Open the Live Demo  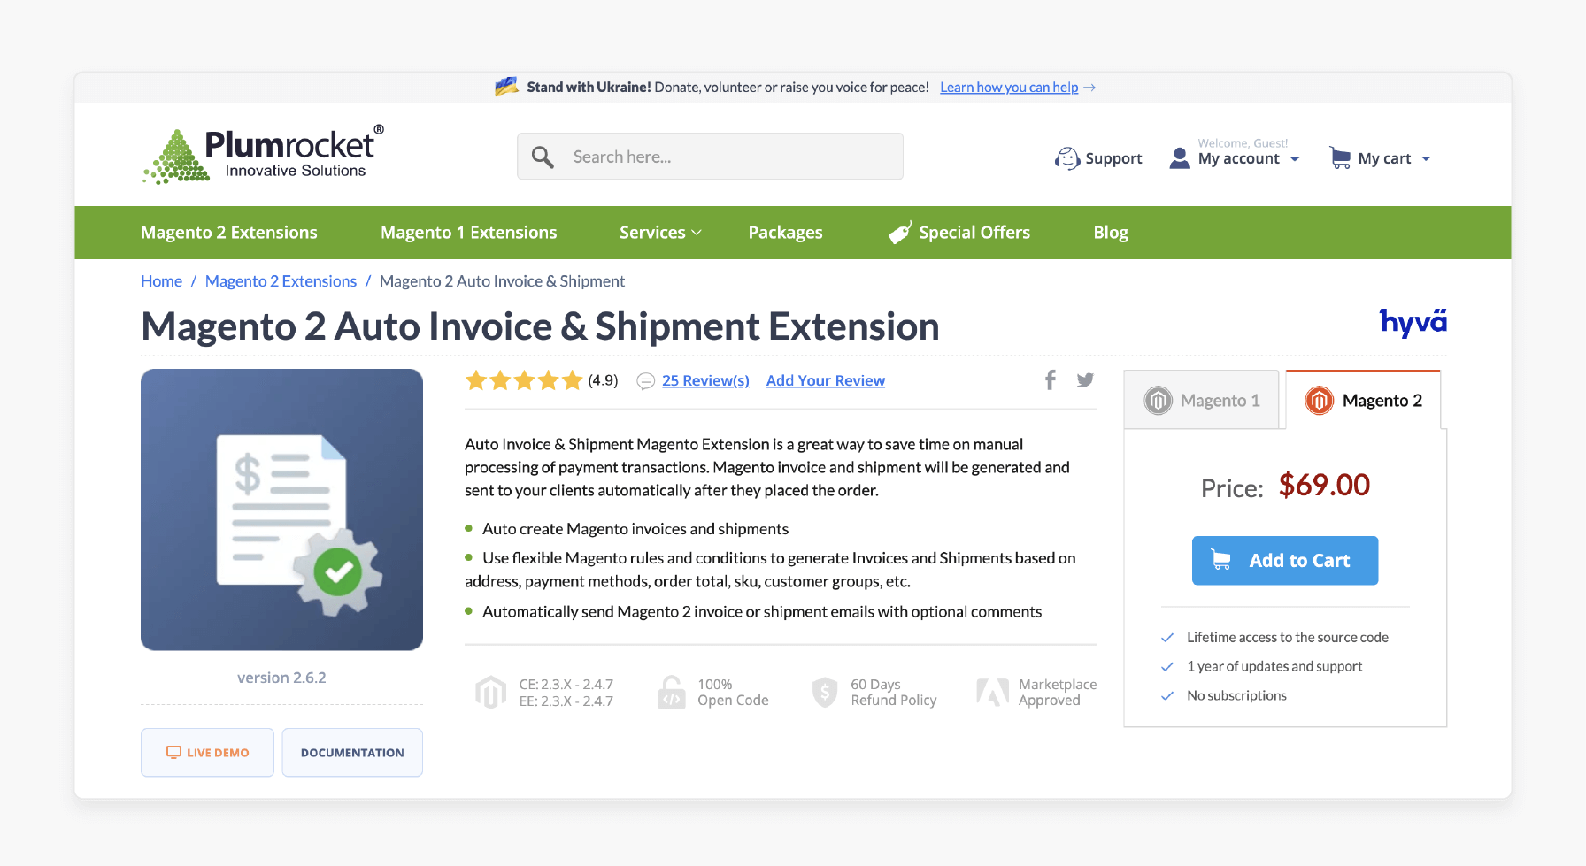pyautogui.click(x=207, y=753)
